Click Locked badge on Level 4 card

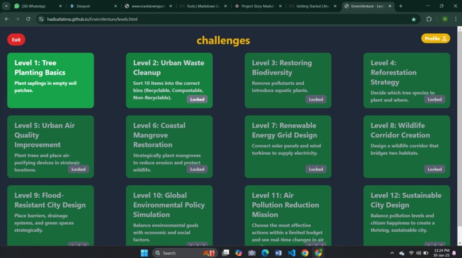[x=434, y=99]
